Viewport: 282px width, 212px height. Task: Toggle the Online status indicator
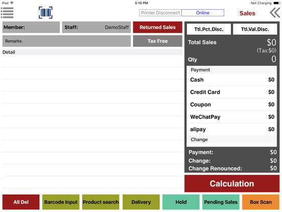coord(203,13)
